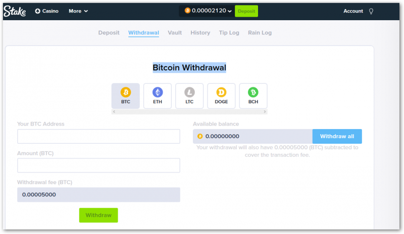Image resolution: width=404 pixels, height=234 pixels.
Task: Open the balance currency dropdown
Action: [208, 11]
